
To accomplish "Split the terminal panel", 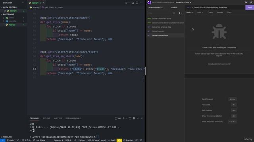I will (x=130, y=118).
